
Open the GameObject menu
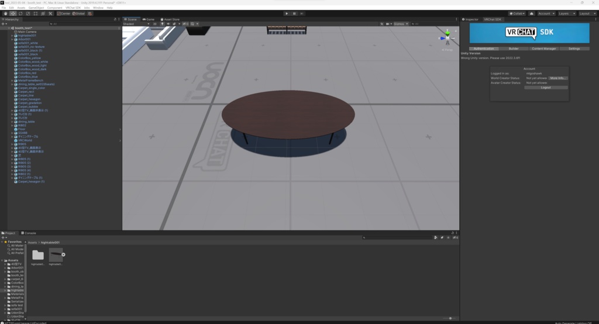36,8
